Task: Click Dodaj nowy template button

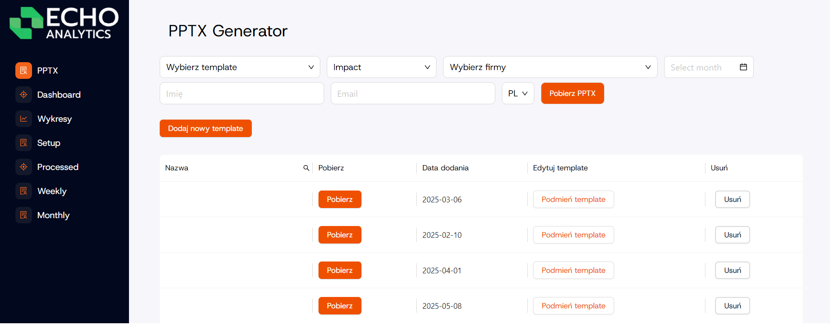Action: coord(205,128)
